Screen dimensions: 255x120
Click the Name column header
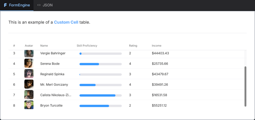[x=44, y=46]
